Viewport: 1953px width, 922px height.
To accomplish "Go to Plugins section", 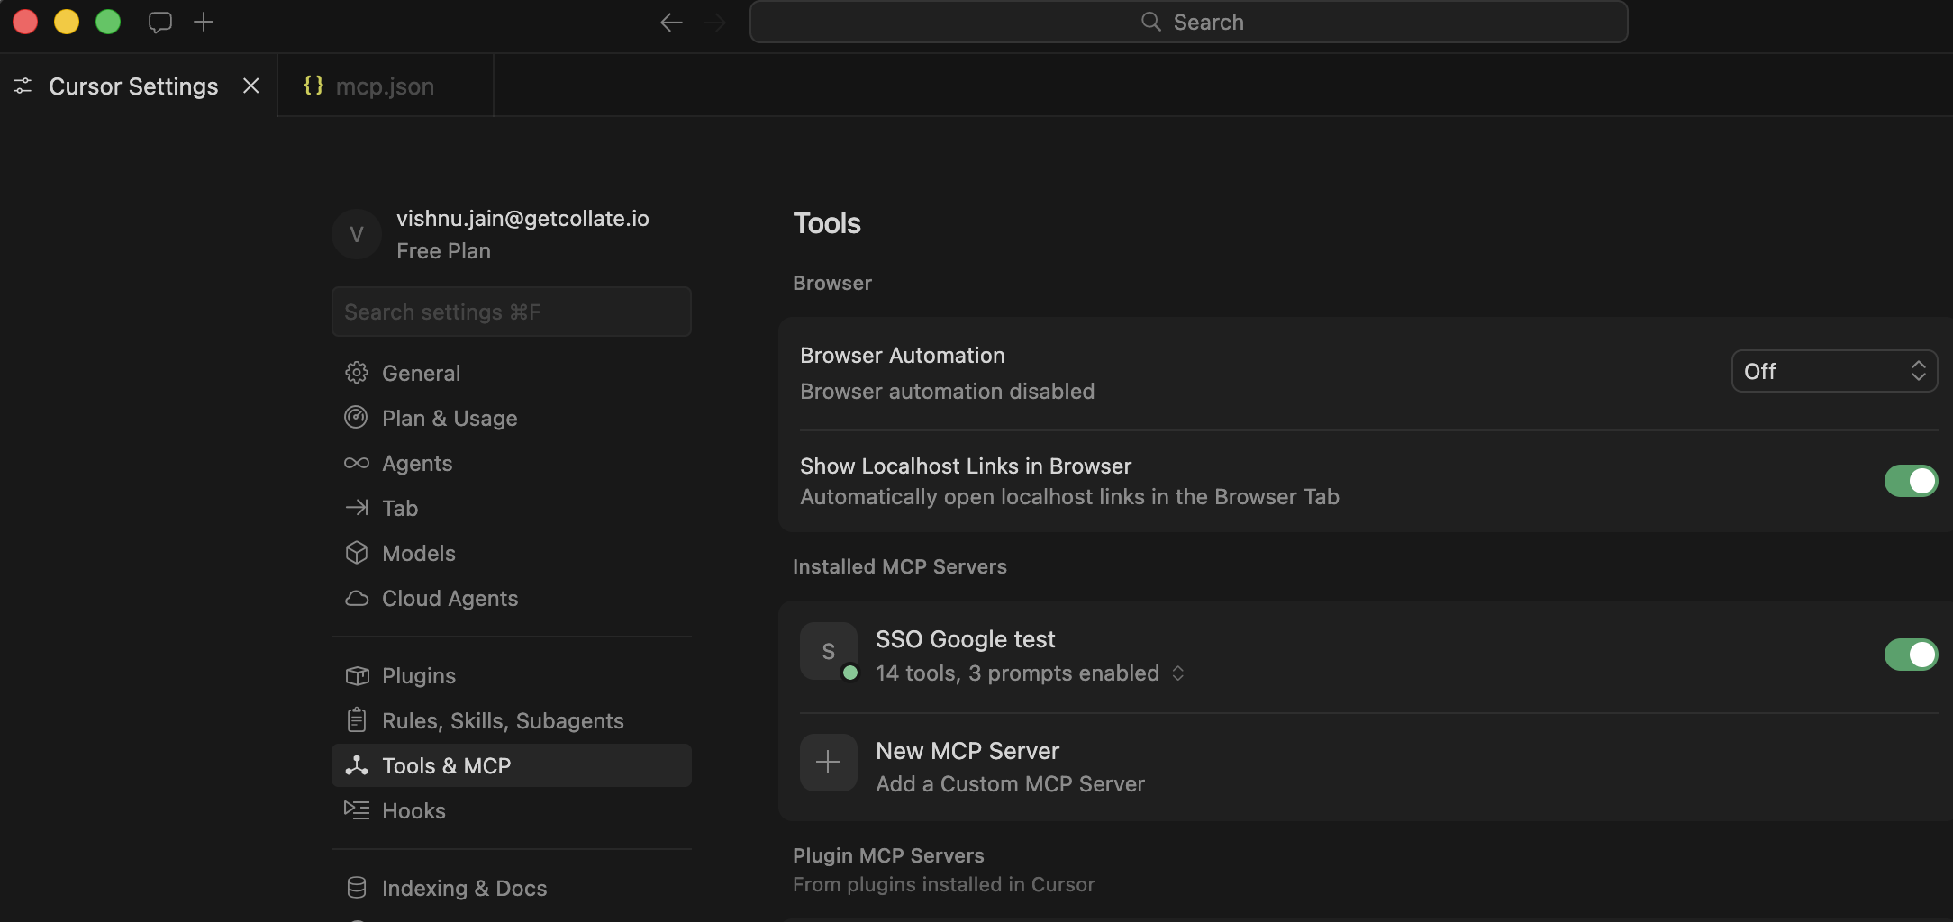I will (512, 675).
